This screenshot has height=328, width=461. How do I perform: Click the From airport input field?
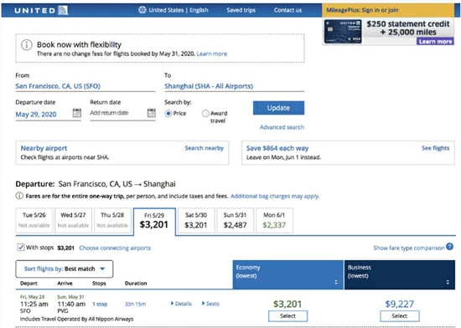click(x=85, y=86)
